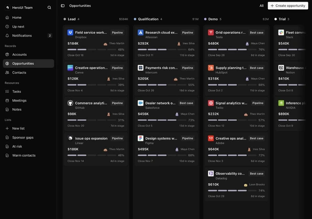312x219 pixels.
Task: Go to Up next in sidebar
Action: click(x=28, y=27)
